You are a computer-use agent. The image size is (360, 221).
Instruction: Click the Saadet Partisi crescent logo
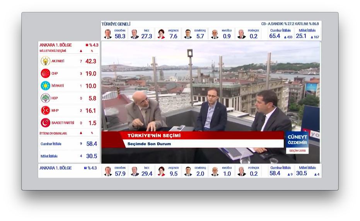(x=46, y=123)
